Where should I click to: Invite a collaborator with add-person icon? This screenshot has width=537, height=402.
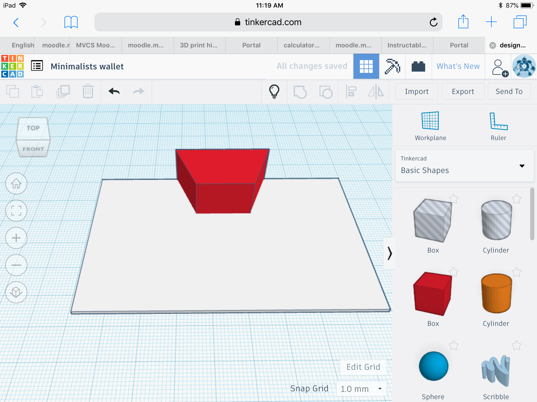pos(500,68)
